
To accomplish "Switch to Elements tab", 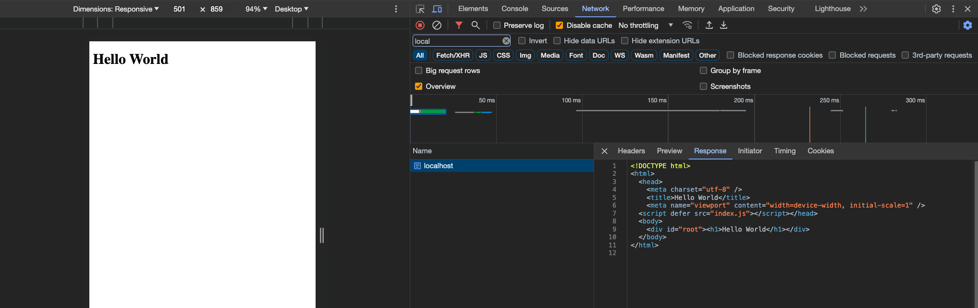I will 473,9.
